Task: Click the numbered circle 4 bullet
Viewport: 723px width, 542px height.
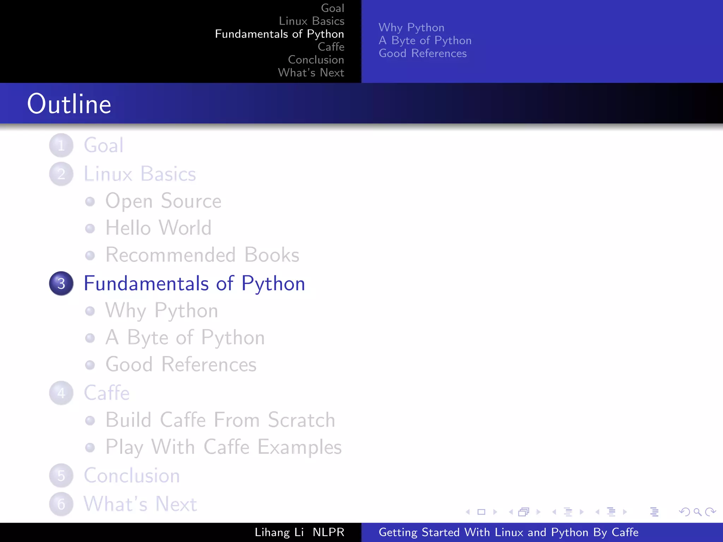Action: pyautogui.click(x=61, y=393)
